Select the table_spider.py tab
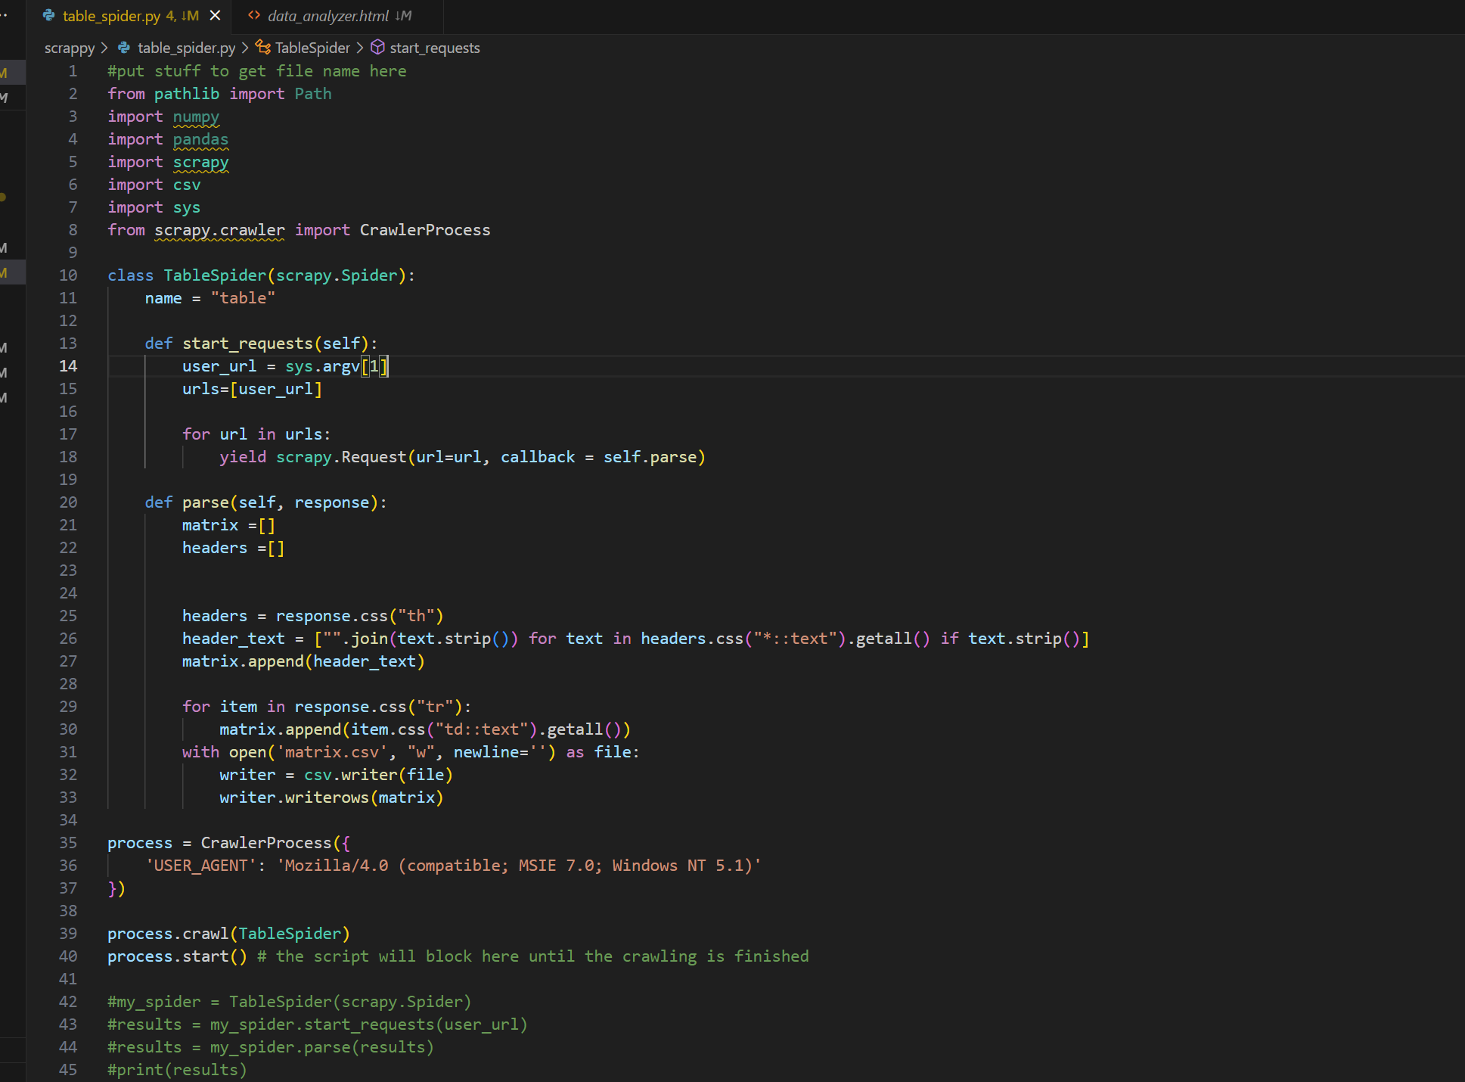This screenshot has width=1465, height=1082. coord(111,15)
